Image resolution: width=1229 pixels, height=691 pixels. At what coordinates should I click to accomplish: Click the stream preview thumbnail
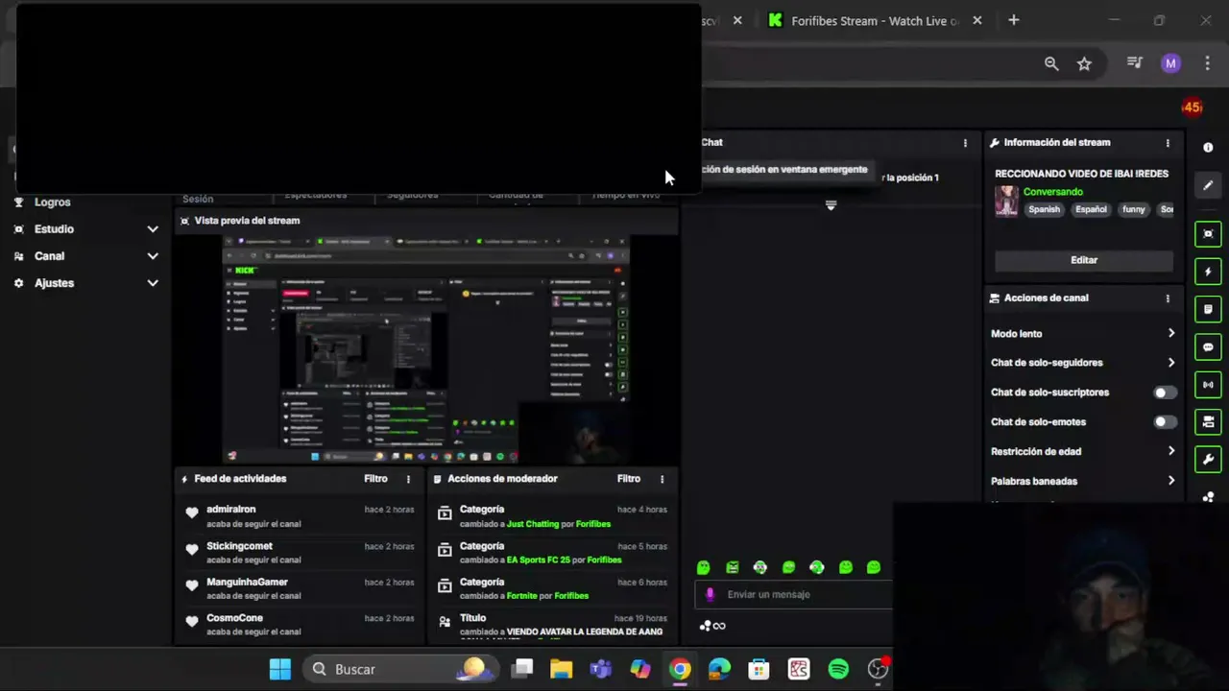426,349
